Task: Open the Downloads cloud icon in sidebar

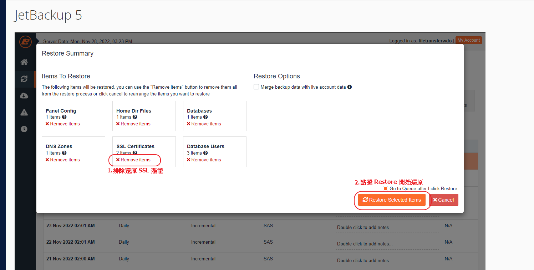Action: 24,95
